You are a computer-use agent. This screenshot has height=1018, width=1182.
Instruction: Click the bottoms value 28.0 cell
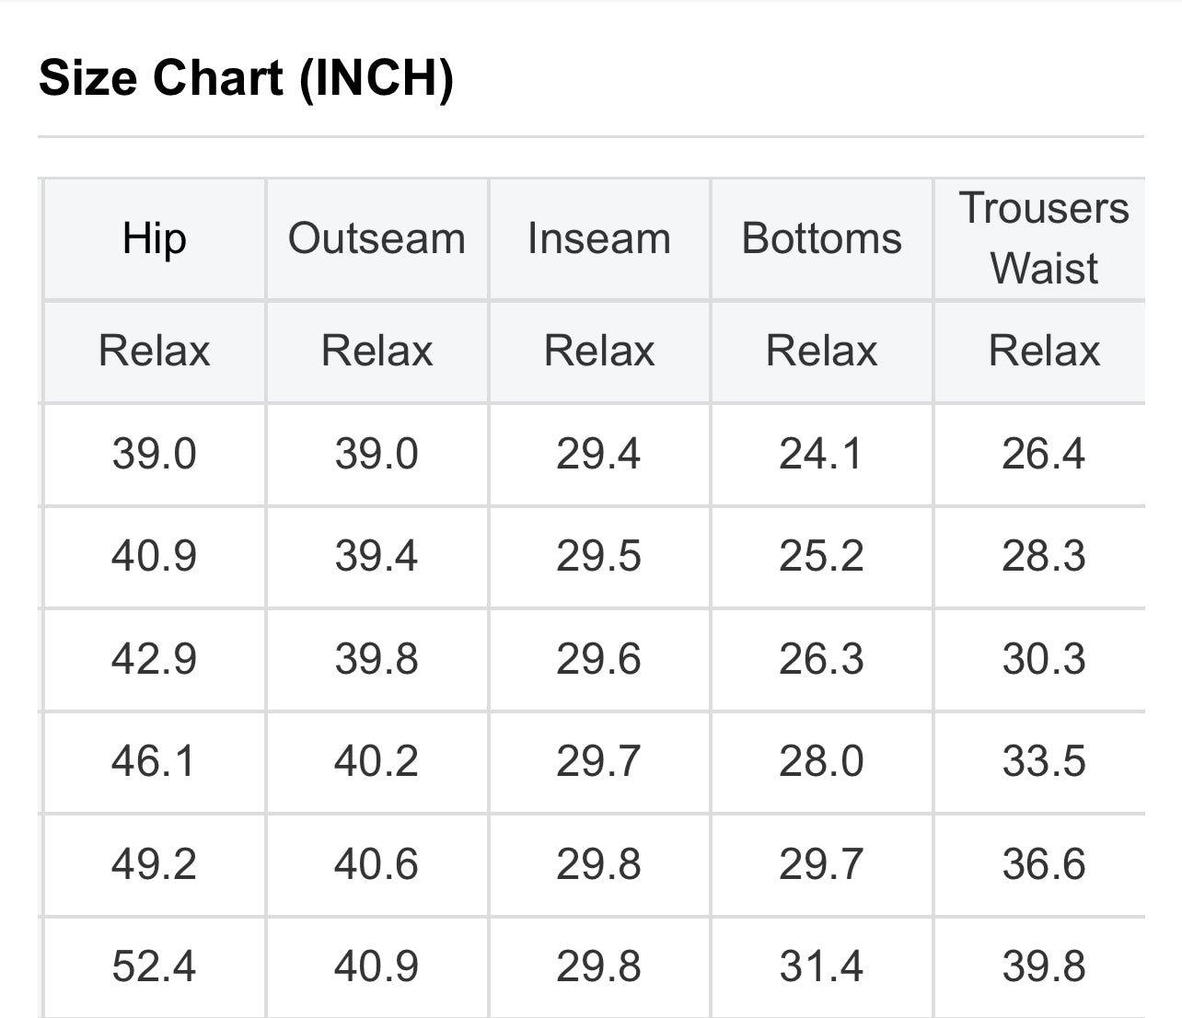pyautogui.click(x=822, y=762)
